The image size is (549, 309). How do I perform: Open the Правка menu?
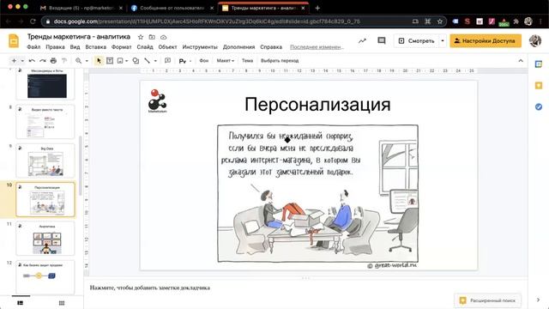(55, 47)
